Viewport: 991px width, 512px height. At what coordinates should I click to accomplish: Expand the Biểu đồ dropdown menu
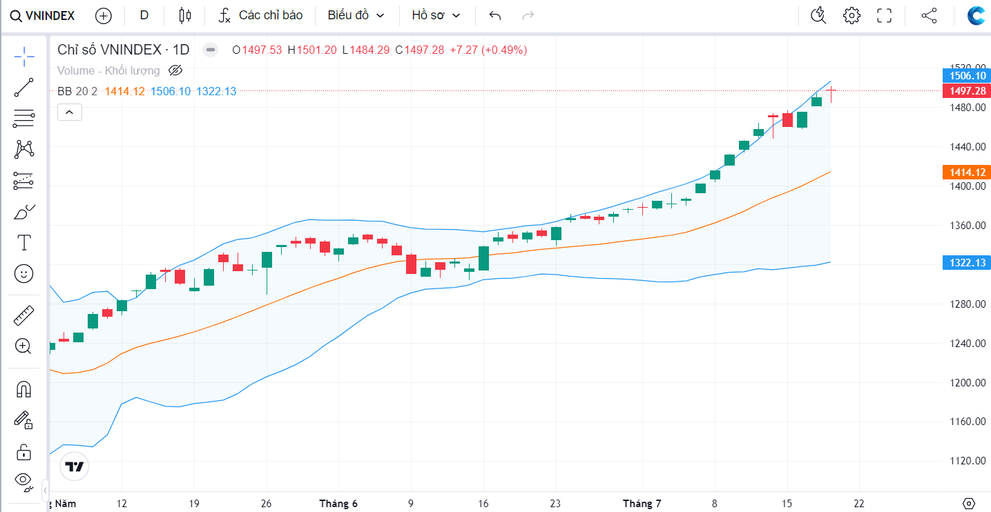click(x=356, y=15)
